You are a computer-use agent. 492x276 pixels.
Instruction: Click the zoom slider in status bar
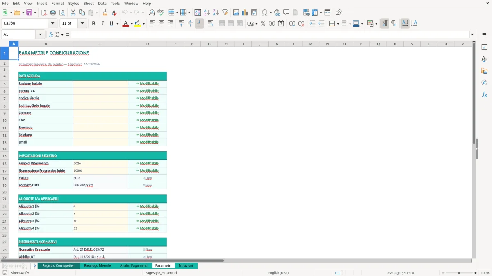click(x=459, y=273)
